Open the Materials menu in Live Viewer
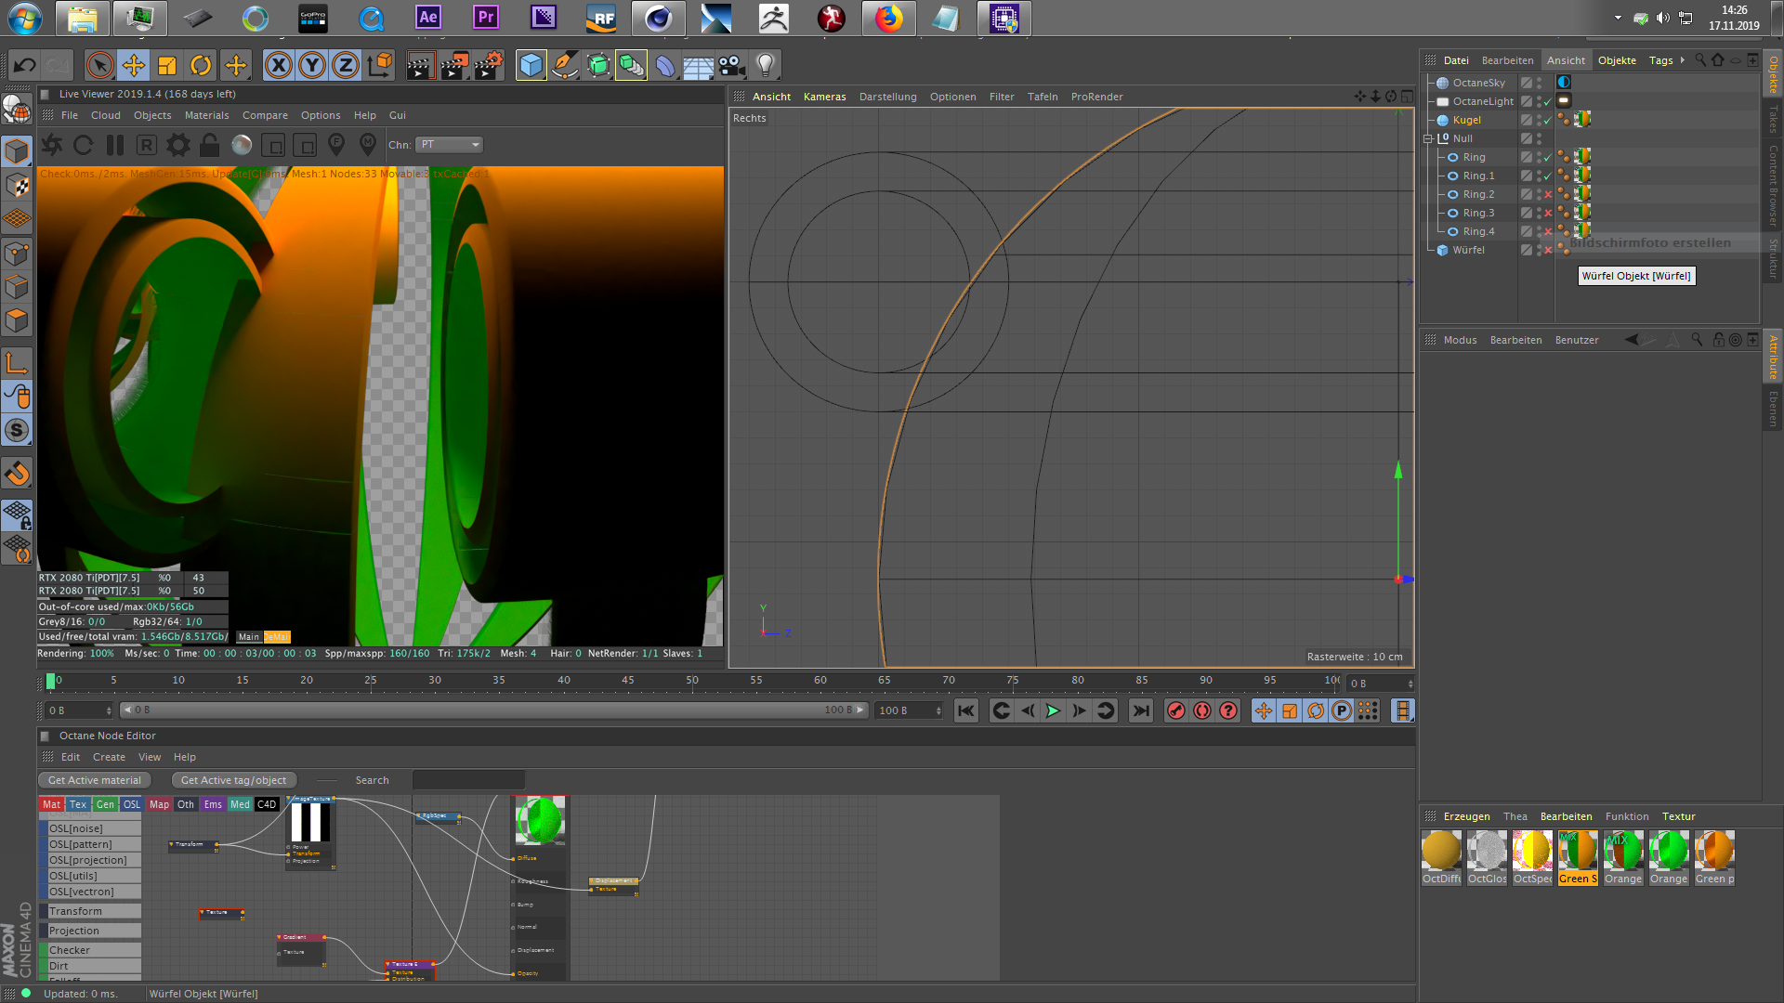The width and height of the screenshot is (1784, 1003). (206, 115)
